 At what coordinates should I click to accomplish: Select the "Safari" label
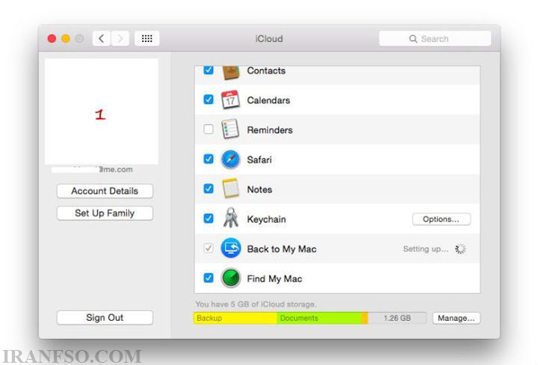pyautogui.click(x=259, y=159)
